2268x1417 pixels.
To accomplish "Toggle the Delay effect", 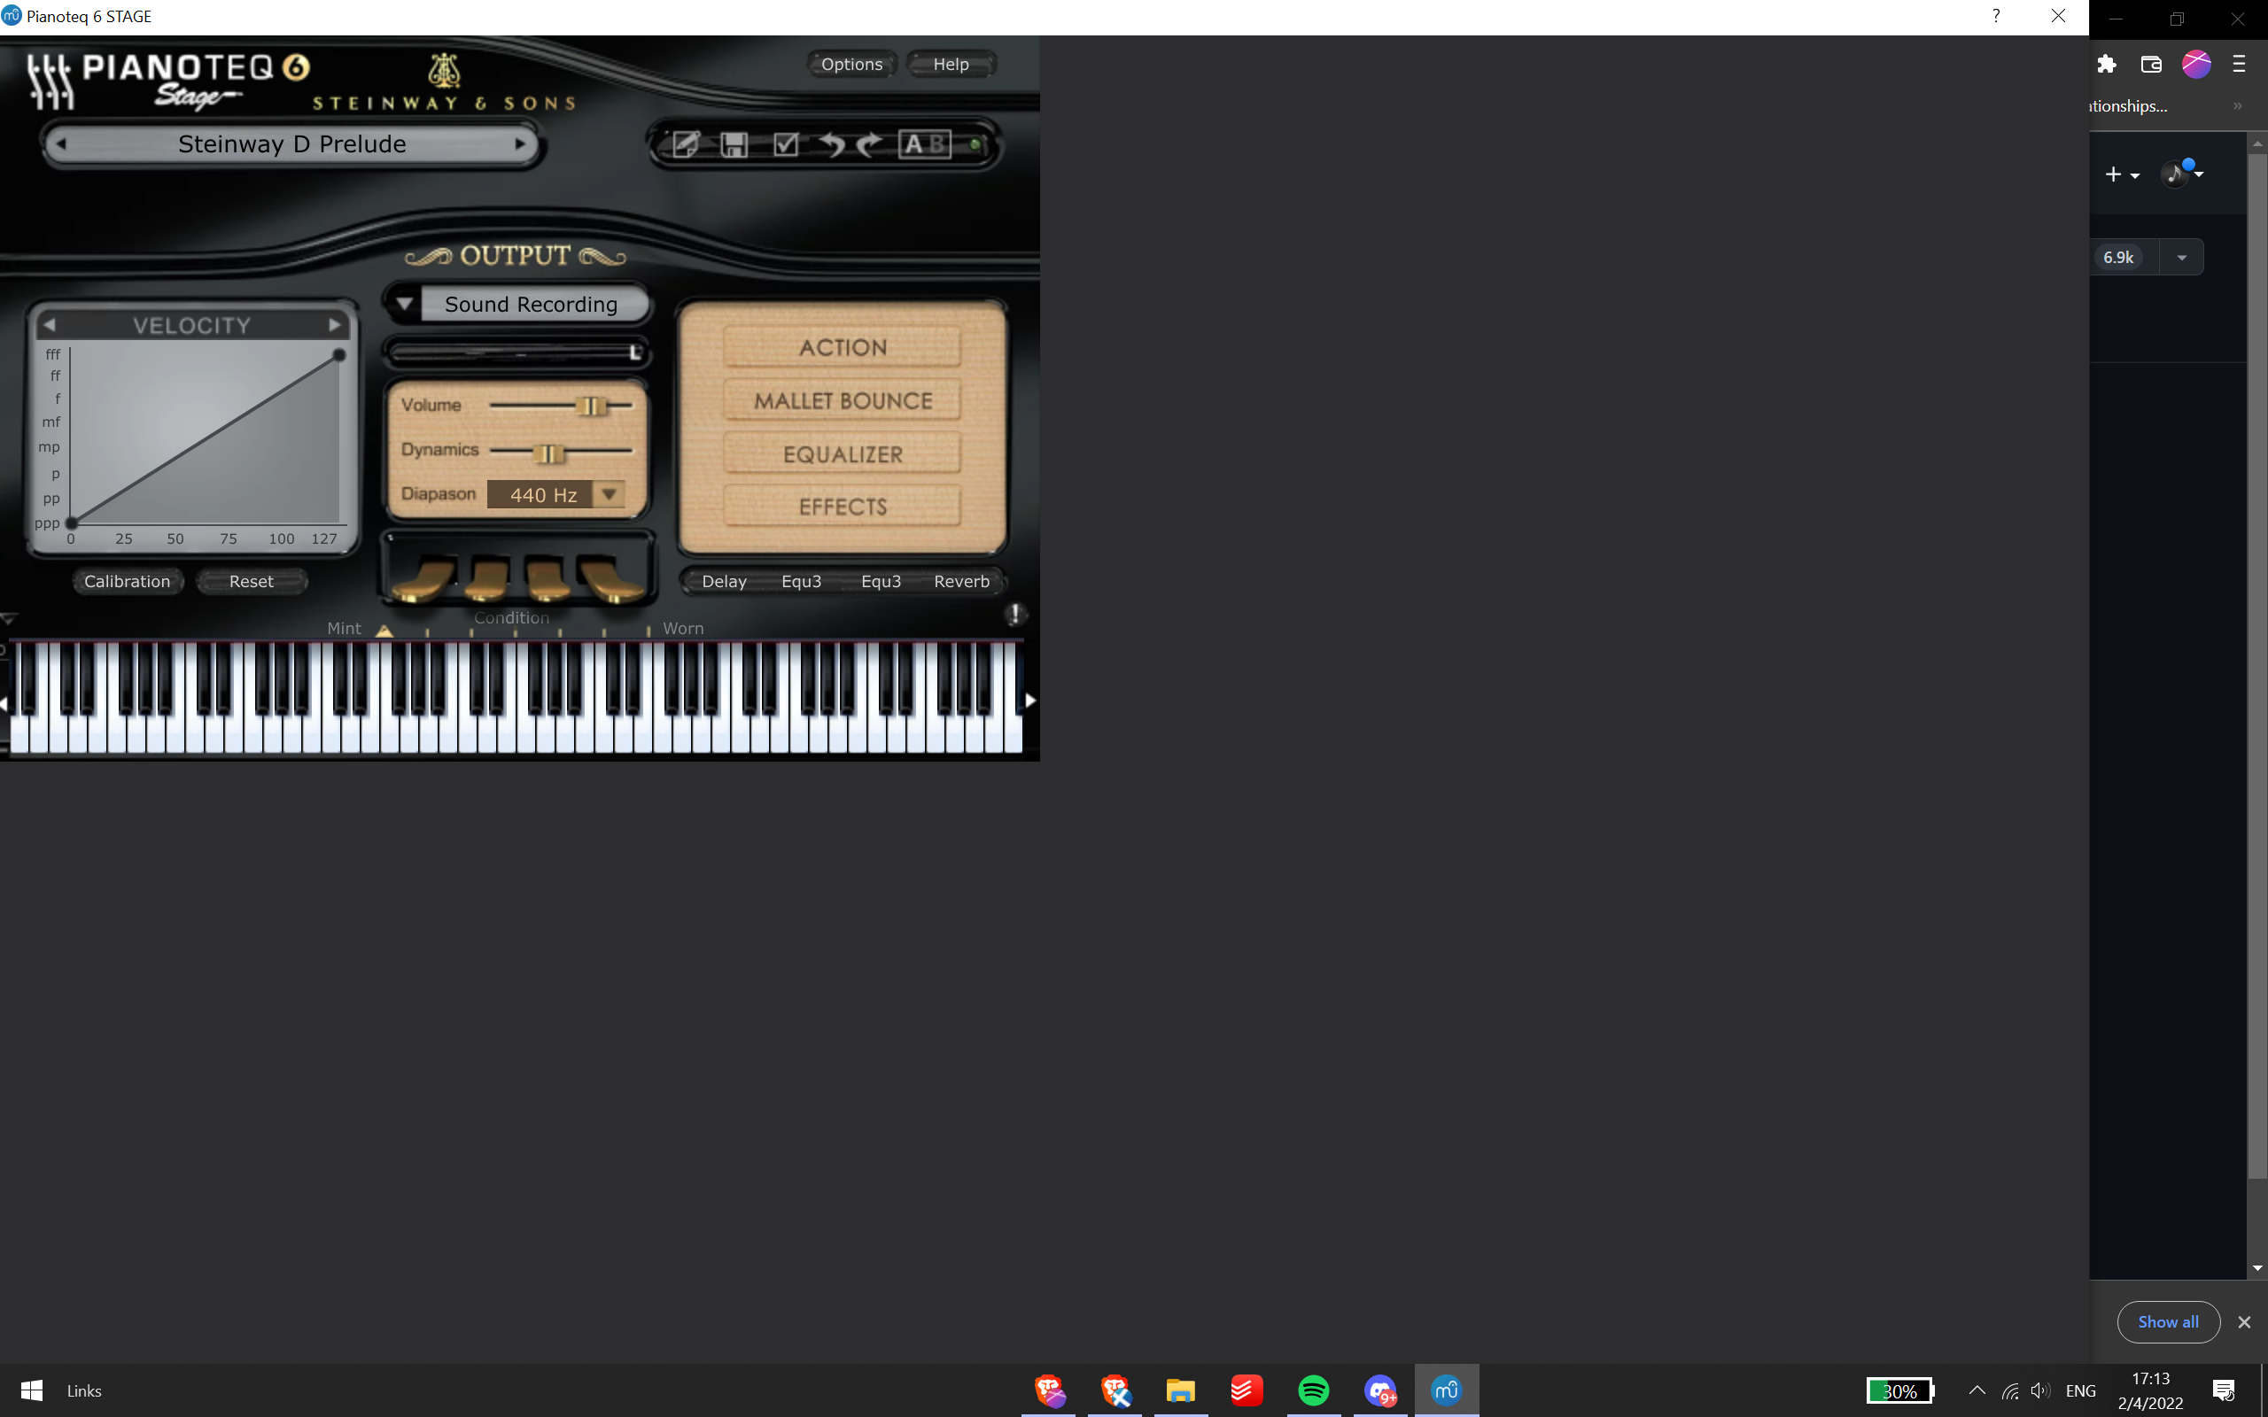I will (723, 581).
